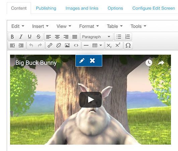Viewport: 178px width, 151px height.
Task: Click the video share arrow icon
Action: [x=161, y=63]
